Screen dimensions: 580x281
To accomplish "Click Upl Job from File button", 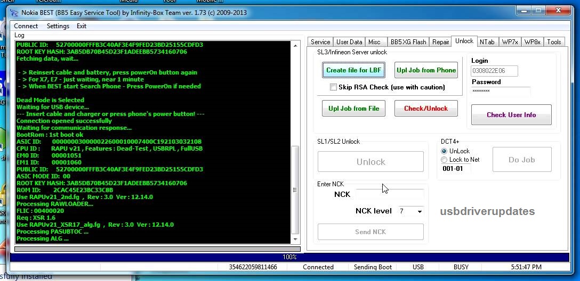I will click(353, 108).
